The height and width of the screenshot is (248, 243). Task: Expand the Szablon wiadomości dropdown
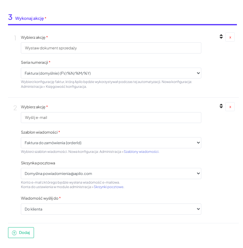click(x=111, y=143)
